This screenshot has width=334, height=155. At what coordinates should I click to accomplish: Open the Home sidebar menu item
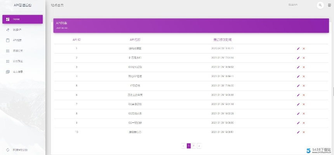(x=23, y=19)
